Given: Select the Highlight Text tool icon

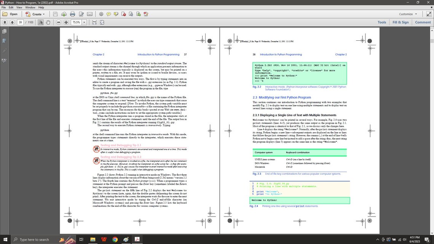Looking at the screenshot, I should click(116, 14).
